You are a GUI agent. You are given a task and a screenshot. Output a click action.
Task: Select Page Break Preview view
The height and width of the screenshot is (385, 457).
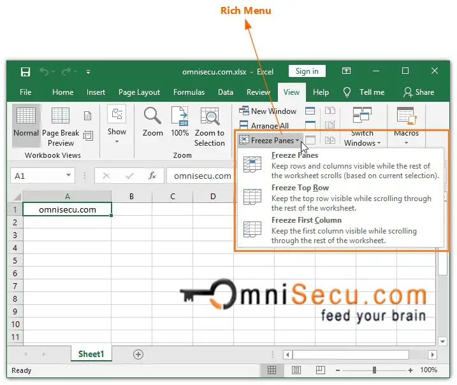click(x=61, y=127)
